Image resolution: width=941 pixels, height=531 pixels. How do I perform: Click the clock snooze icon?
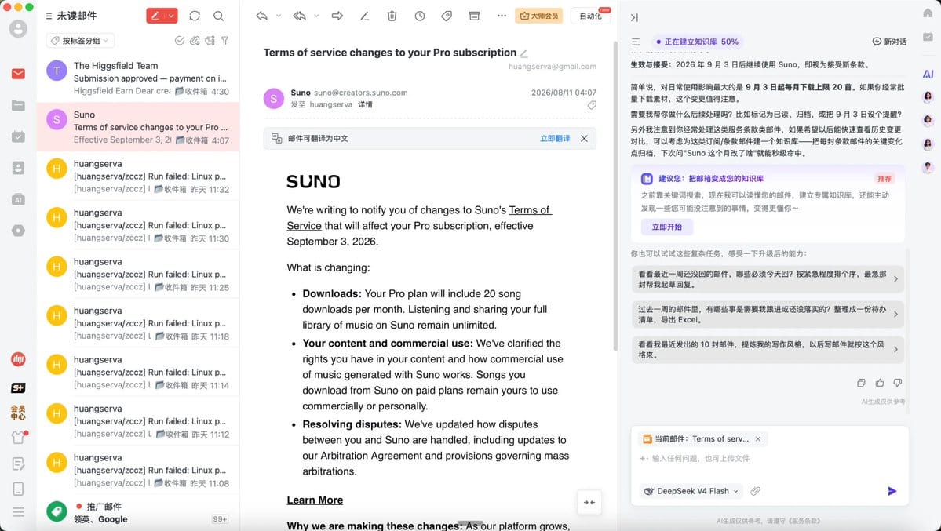tap(420, 16)
